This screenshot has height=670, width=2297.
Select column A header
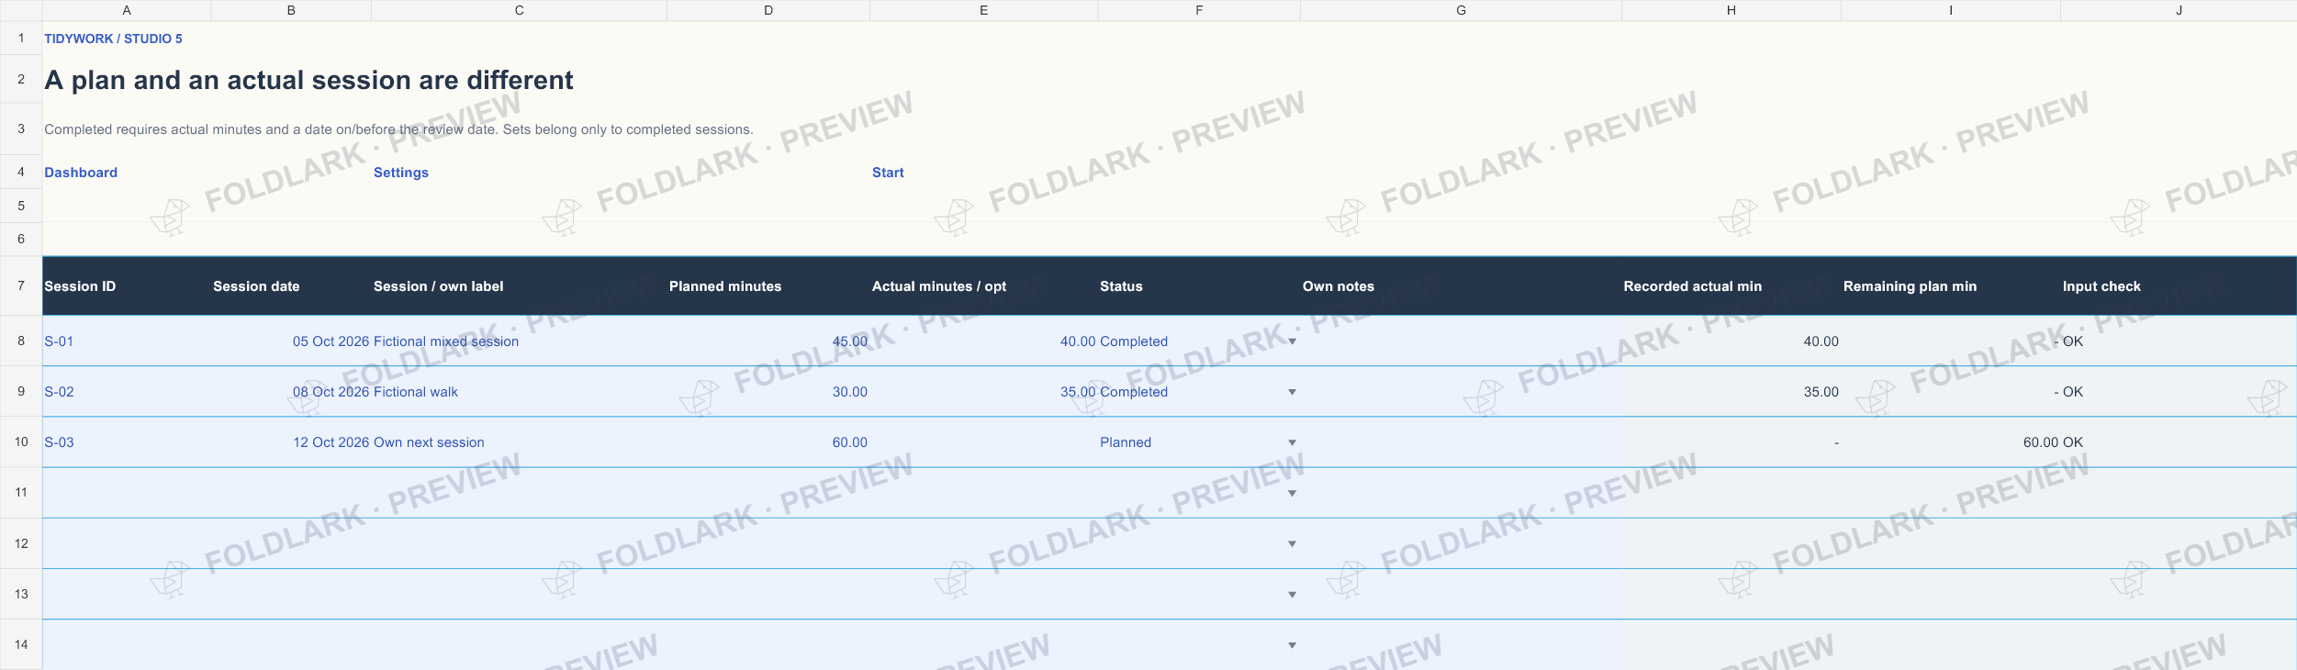pos(127,10)
